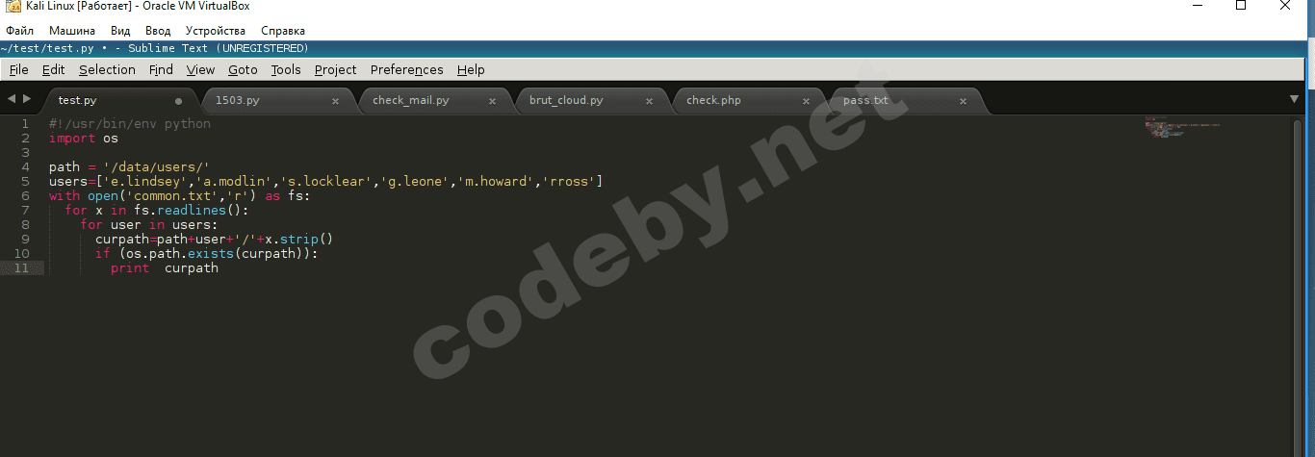Click 'strip' on line 9
Screen dimensions: 1315x457
pyautogui.click(x=298, y=239)
